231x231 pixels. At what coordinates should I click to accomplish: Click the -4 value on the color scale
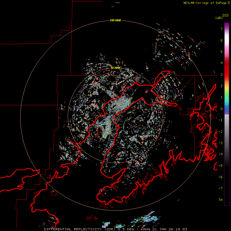220,154
